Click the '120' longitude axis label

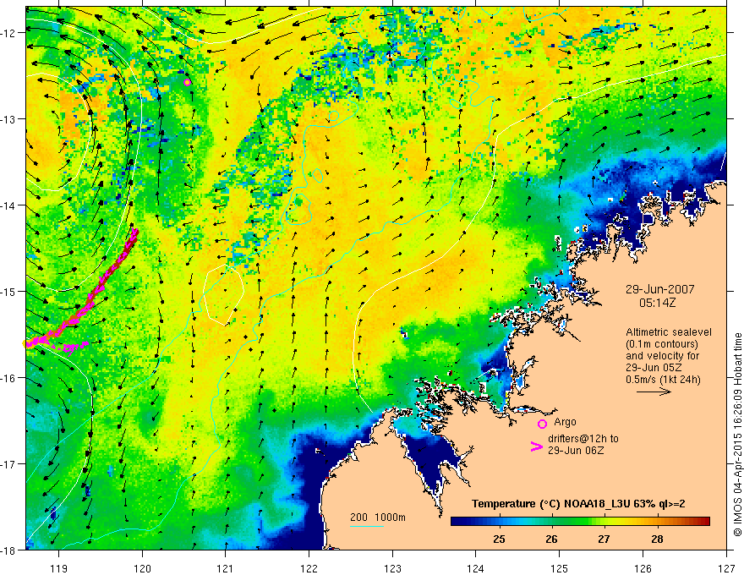[x=142, y=568]
